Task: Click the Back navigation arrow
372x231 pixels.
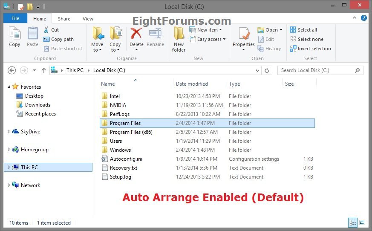Action: (x=12, y=70)
